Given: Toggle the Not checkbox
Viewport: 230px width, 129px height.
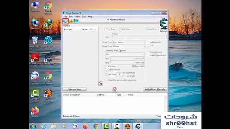Looking at the screenshot, I should [148, 46].
